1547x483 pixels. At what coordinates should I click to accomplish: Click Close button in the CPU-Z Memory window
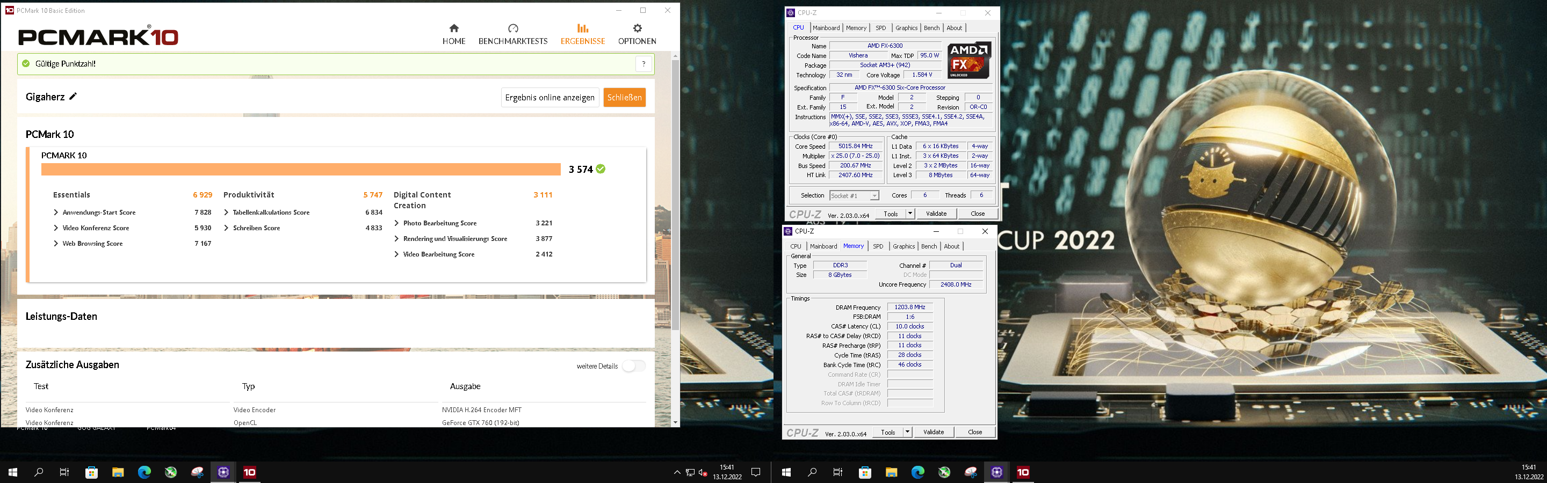click(975, 432)
